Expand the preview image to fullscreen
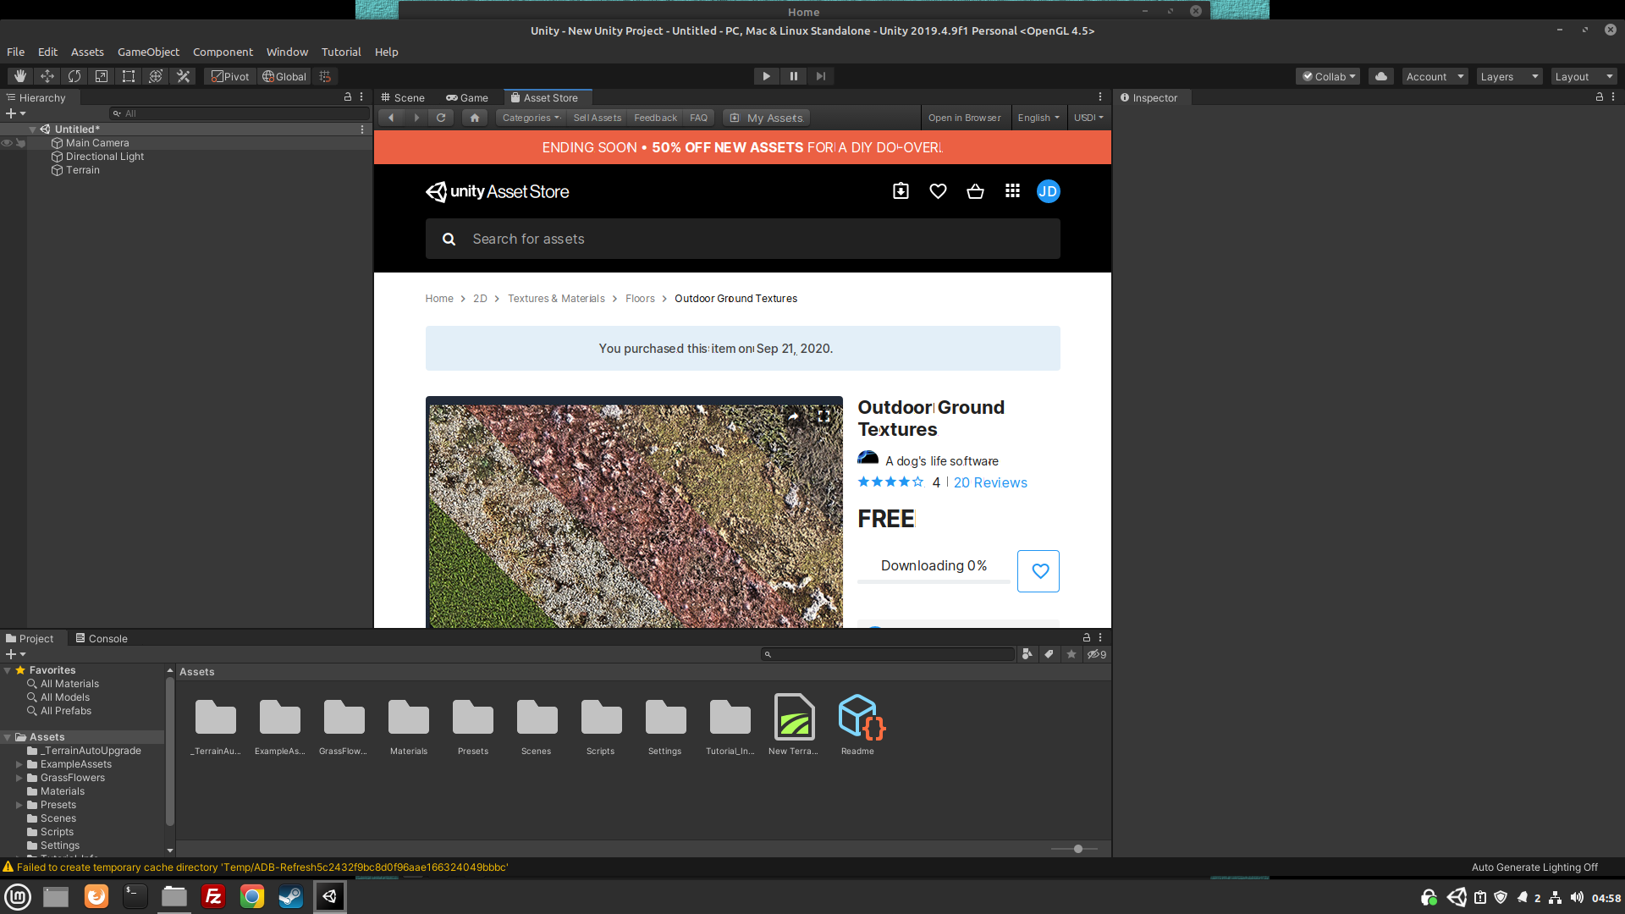 (824, 416)
